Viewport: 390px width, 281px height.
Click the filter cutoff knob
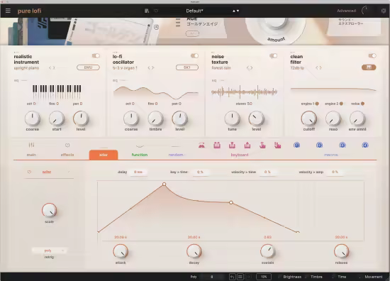coord(309,119)
